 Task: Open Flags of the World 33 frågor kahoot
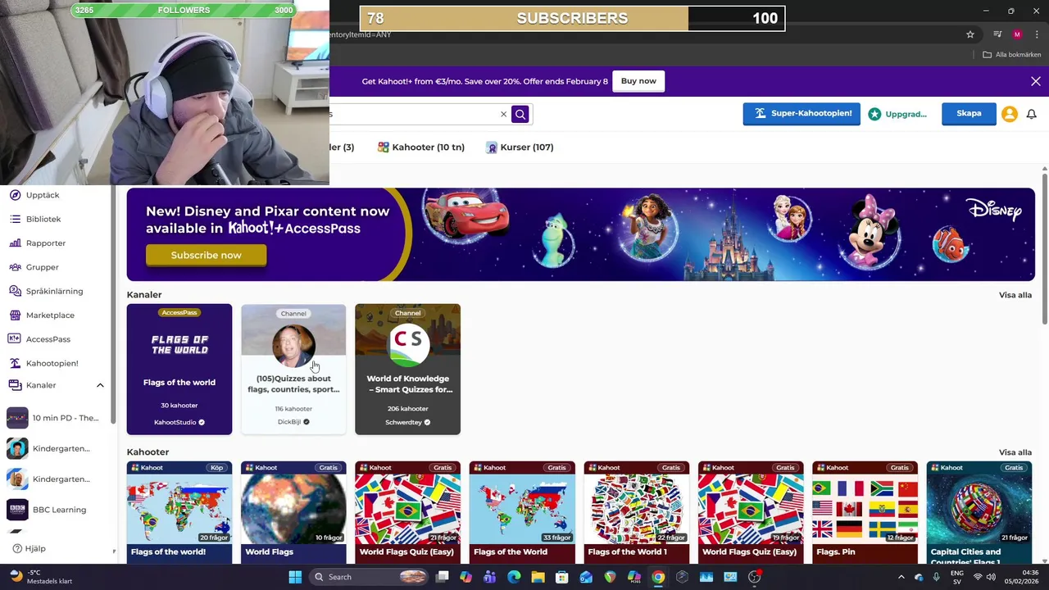click(522, 512)
